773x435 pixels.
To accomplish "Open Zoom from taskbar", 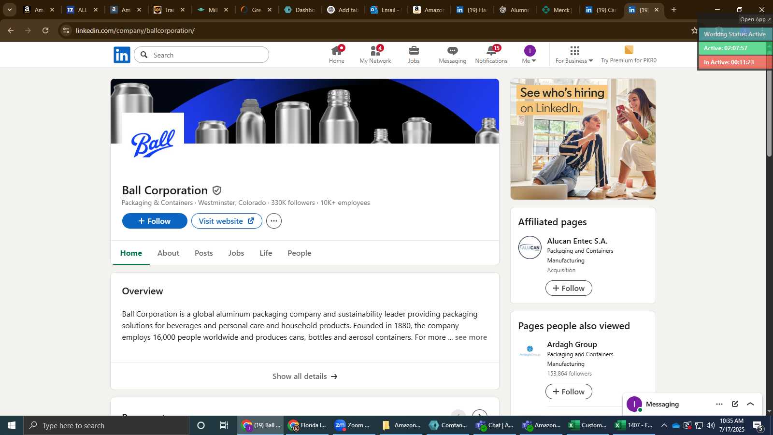I will [353, 425].
